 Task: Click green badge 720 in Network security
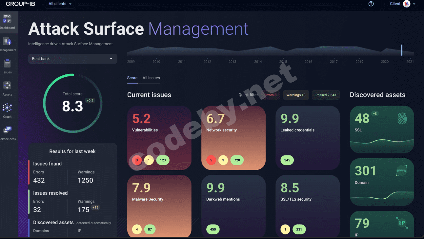(x=237, y=160)
